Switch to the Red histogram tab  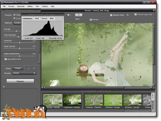pos(37,19)
